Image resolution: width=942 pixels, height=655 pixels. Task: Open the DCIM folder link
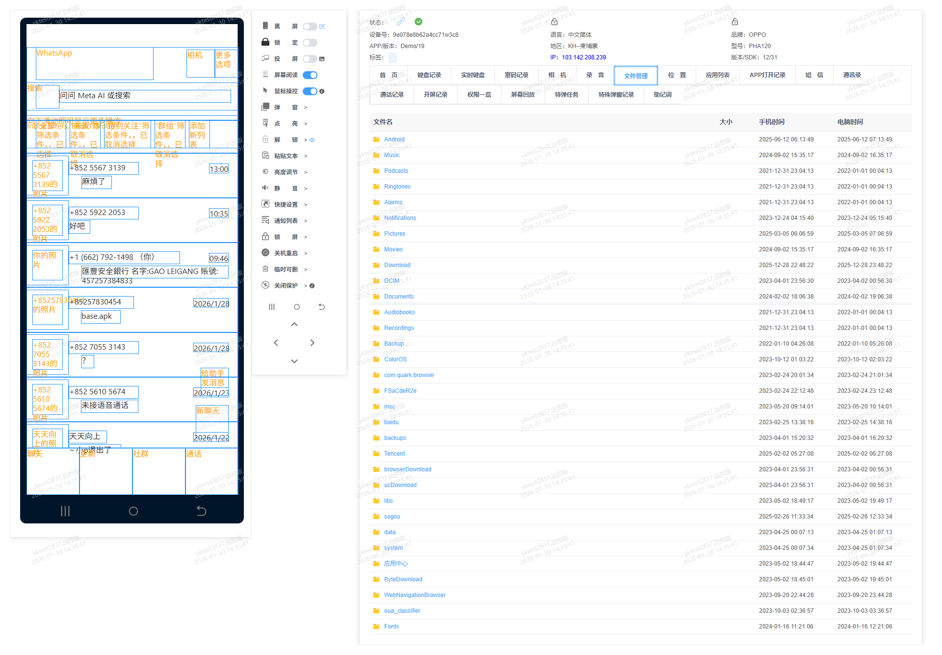(392, 281)
